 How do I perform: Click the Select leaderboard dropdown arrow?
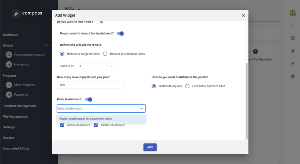(142, 109)
